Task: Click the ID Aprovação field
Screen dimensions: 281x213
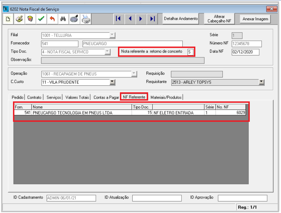Action: (243, 198)
